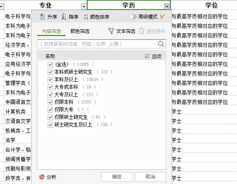Click 取消 to cancel filter
Image resolution: width=237 pixels, height=184 pixels.
(150, 177)
